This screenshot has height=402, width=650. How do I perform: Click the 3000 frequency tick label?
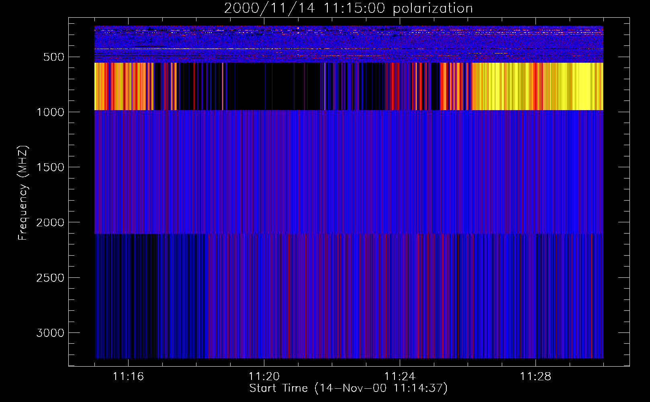[x=50, y=333]
